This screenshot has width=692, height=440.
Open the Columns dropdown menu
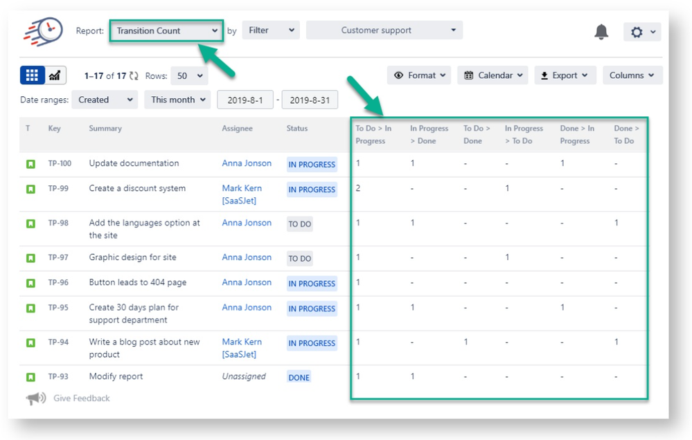click(x=632, y=75)
